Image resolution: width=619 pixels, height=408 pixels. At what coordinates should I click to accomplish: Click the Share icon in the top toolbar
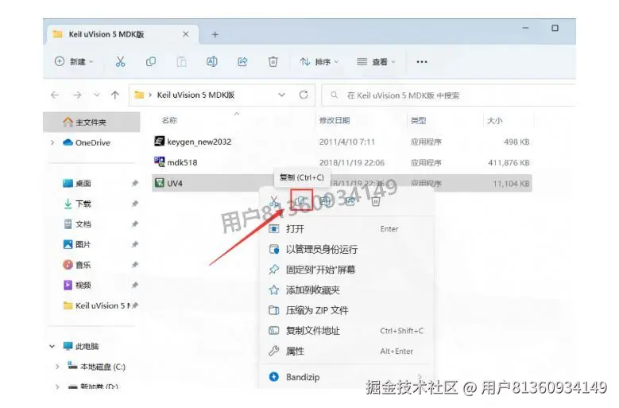pos(242,61)
